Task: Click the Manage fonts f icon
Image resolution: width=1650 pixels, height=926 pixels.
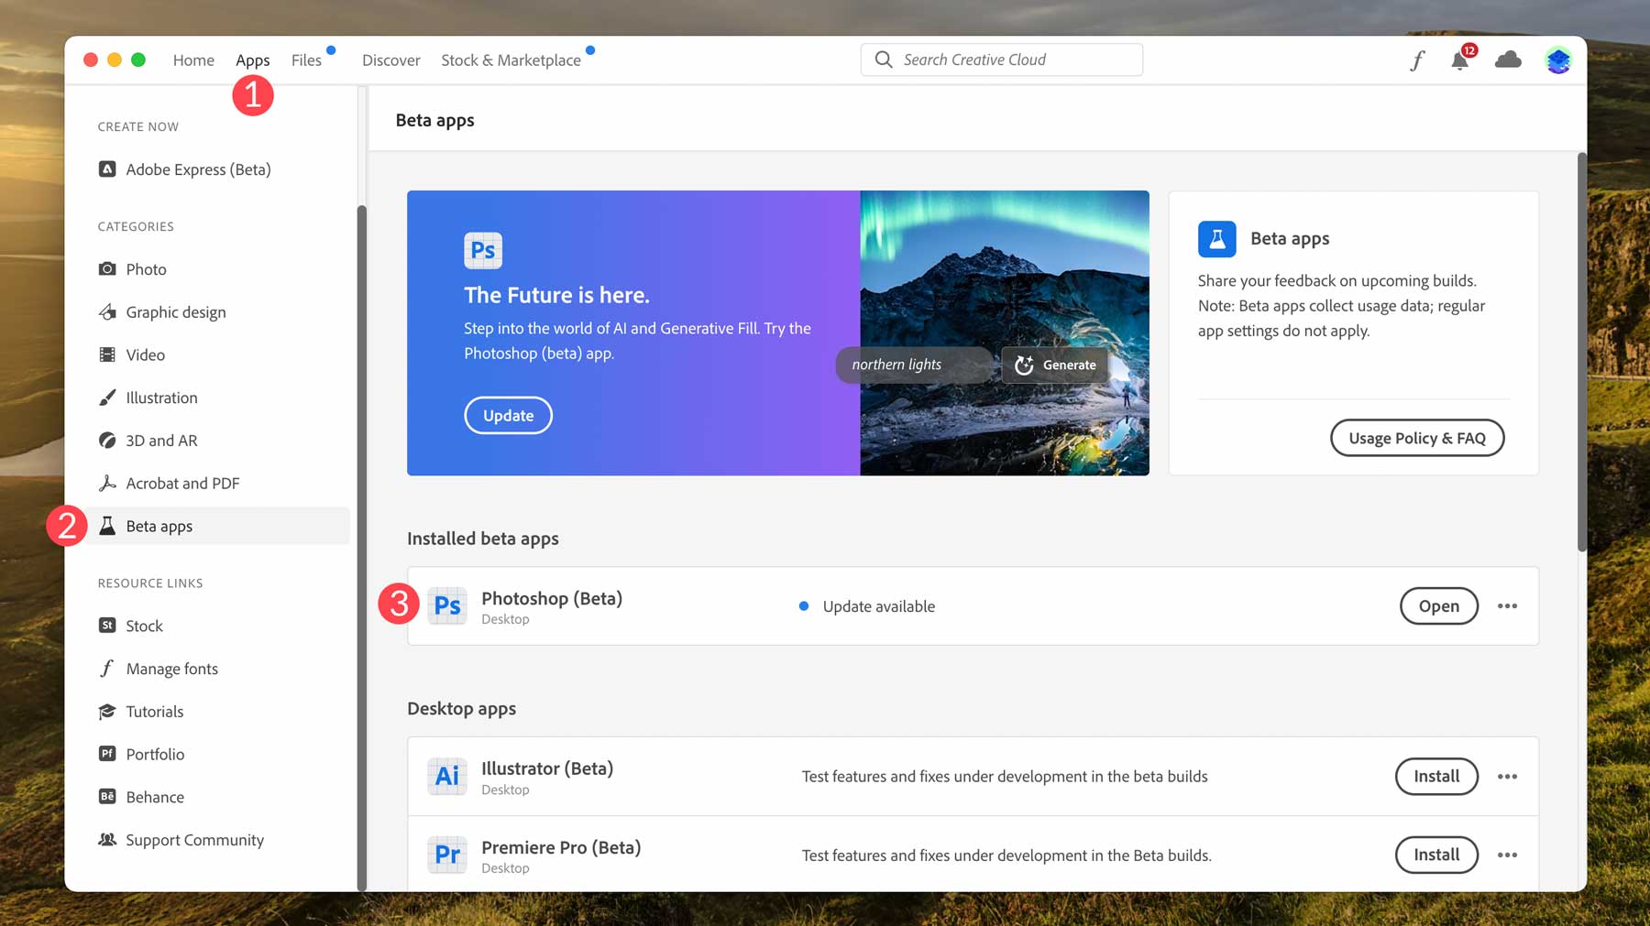Action: (x=107, y=669)
